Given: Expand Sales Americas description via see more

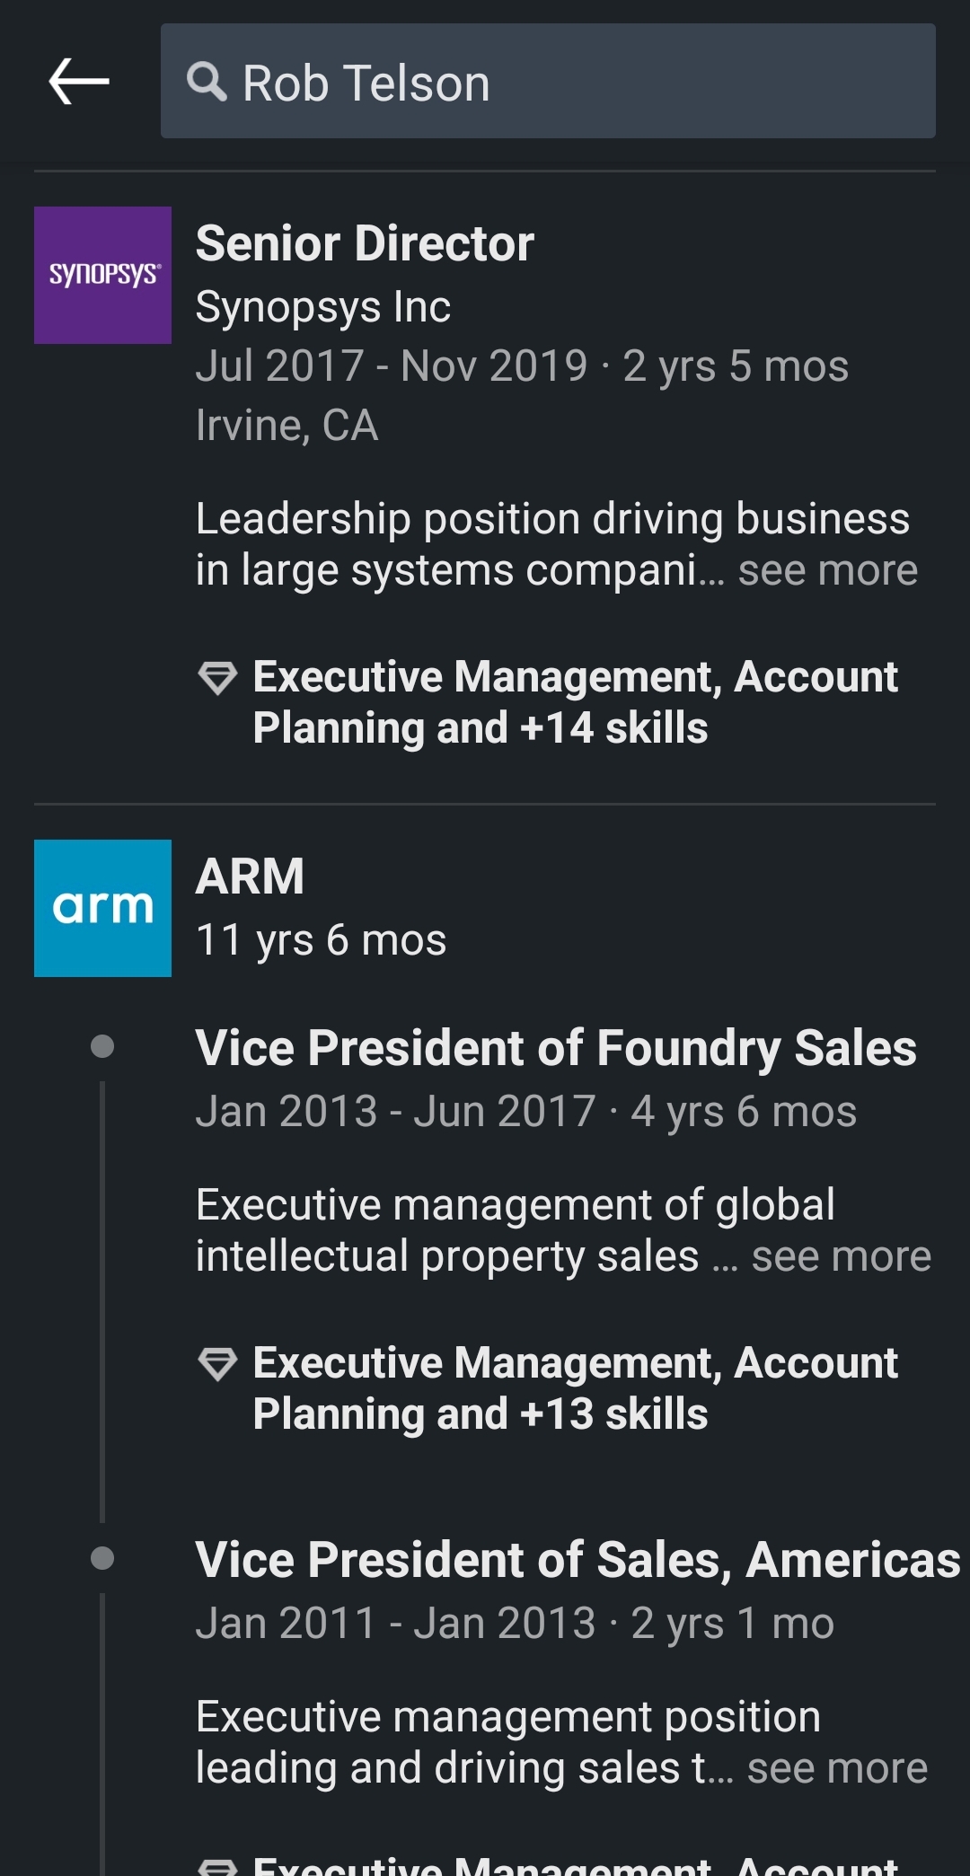Looking at the screenshot, I should (x=837, y=1769).
